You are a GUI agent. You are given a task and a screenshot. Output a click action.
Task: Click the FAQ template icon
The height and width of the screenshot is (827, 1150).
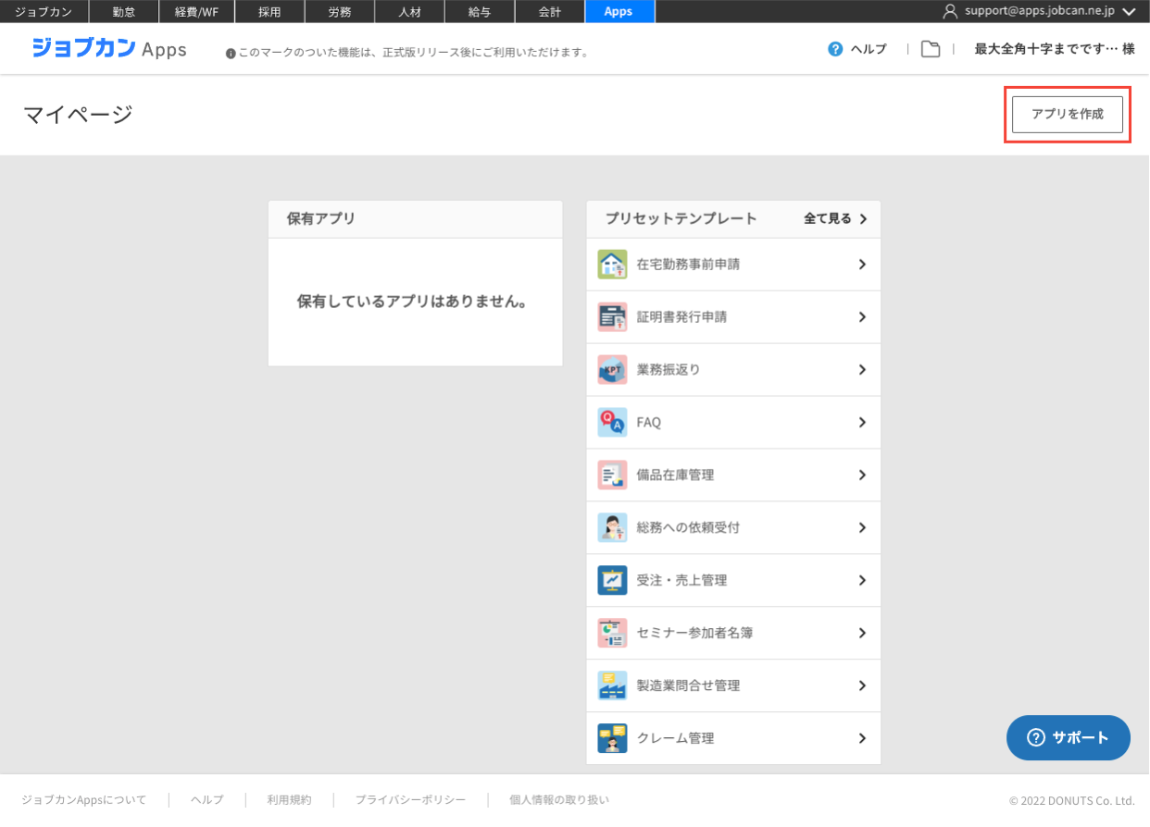(612, 423)
